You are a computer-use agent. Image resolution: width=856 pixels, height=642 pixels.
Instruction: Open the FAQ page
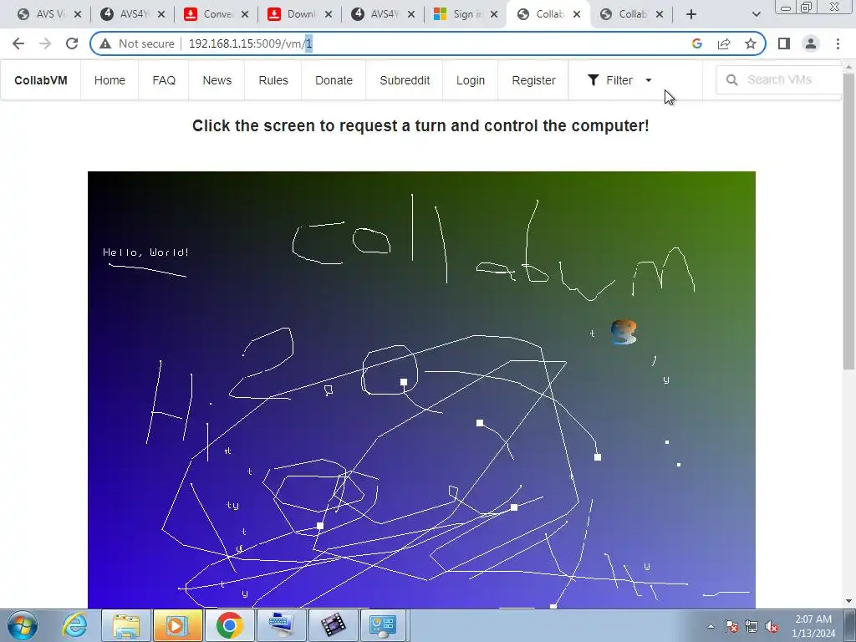point(164,80)
